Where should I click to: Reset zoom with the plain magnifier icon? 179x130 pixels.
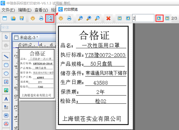pos(97,18)
